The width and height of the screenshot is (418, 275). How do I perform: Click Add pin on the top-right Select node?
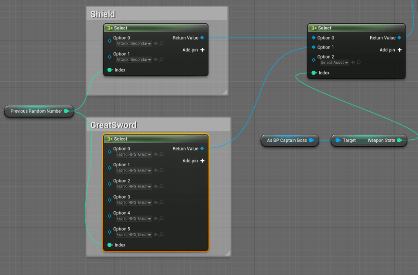pos(391,50)
